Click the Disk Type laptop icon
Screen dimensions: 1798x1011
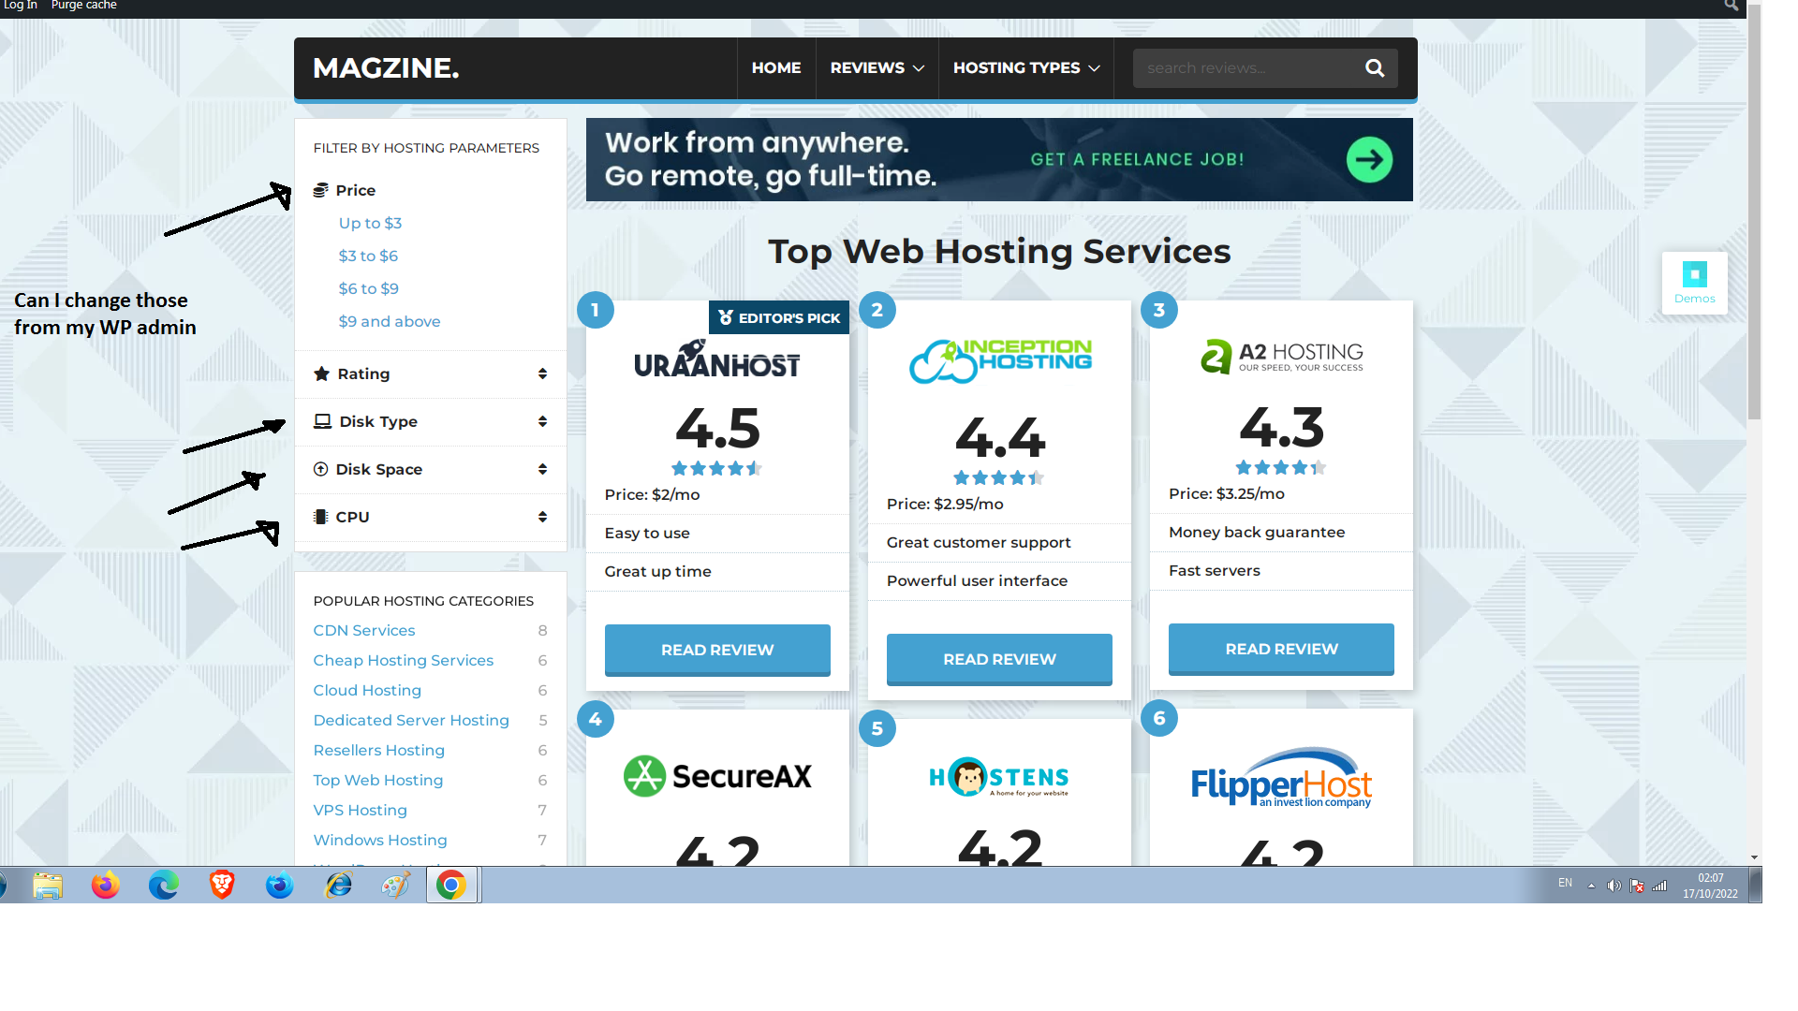click(322, 421)
